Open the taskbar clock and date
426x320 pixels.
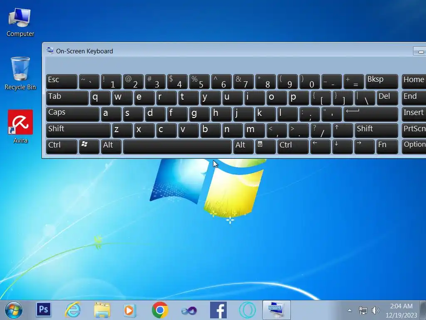[x=401, y=310]
